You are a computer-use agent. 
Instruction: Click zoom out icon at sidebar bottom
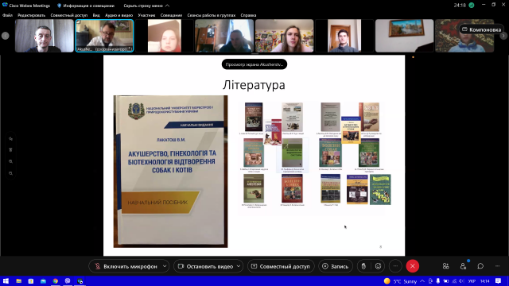(x=10, y=173)
